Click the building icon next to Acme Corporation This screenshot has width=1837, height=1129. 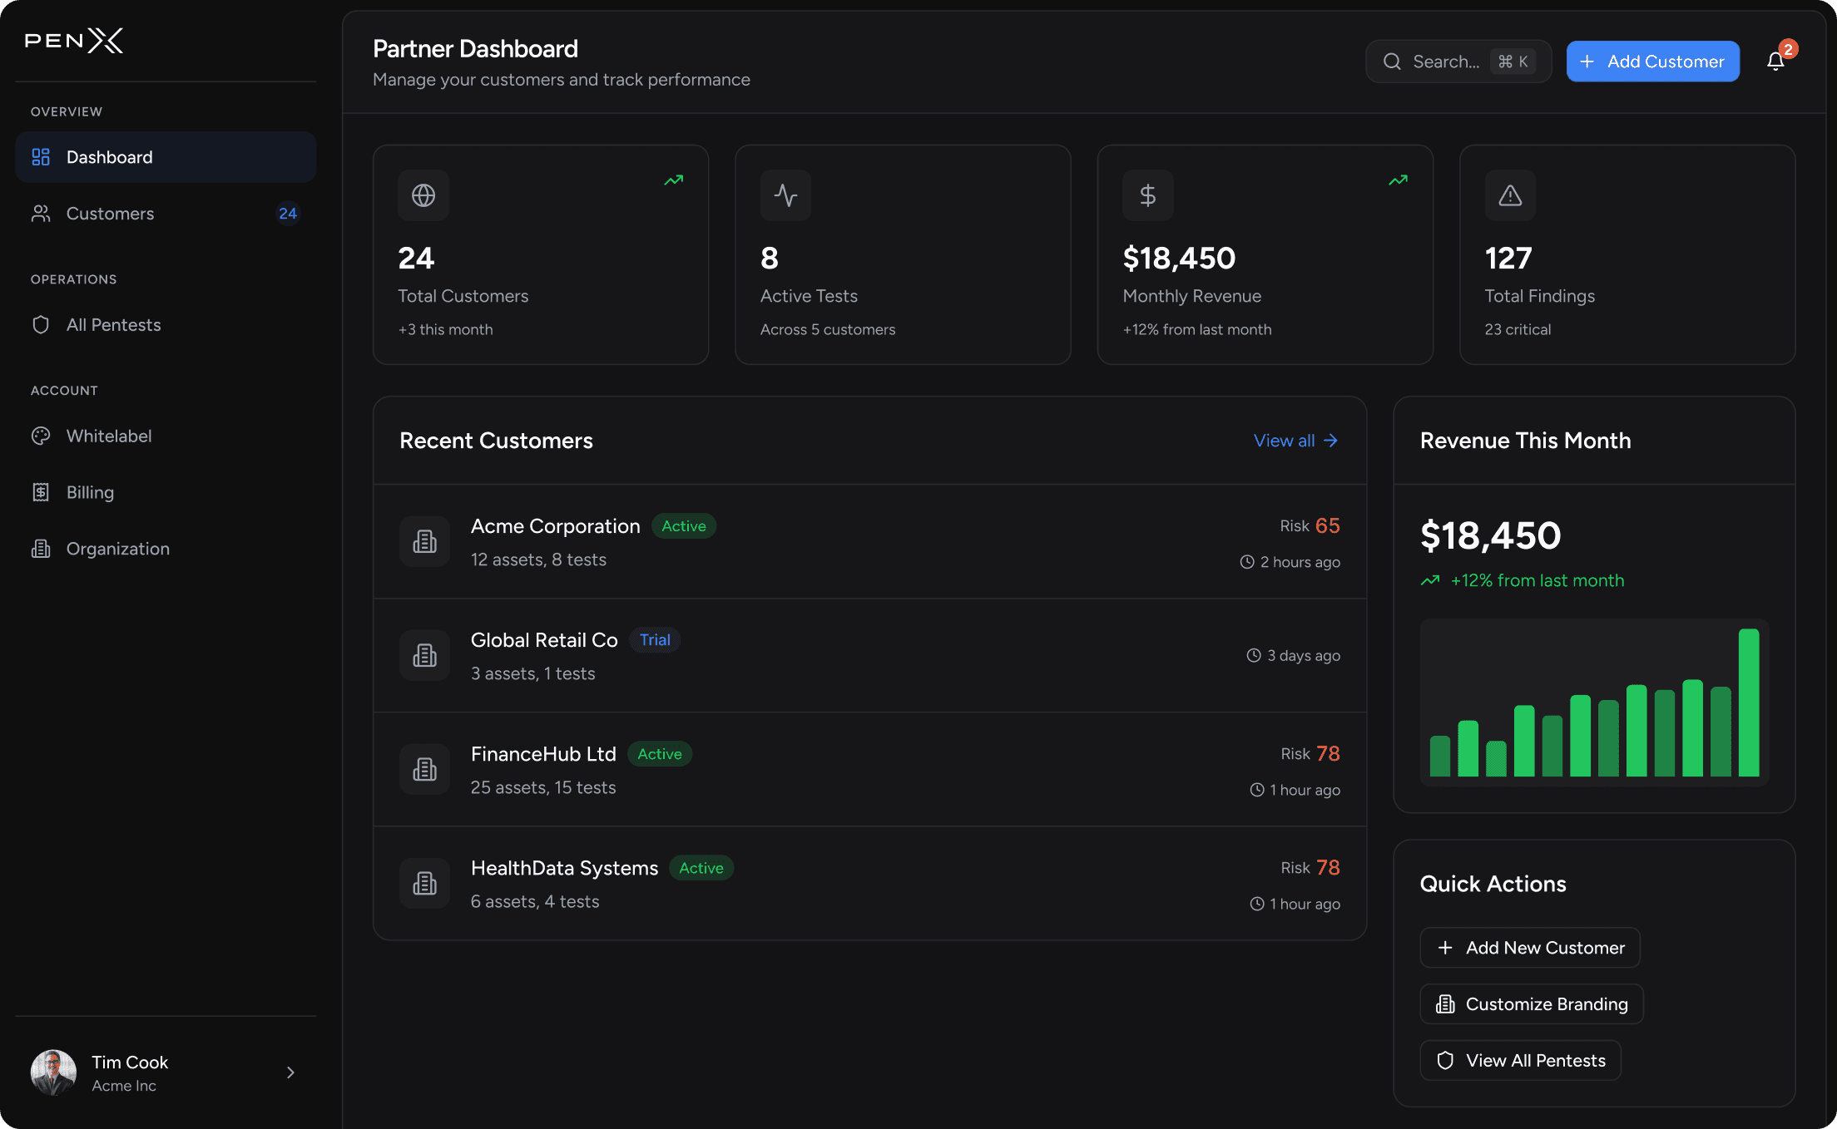click(x=424, y=542)
